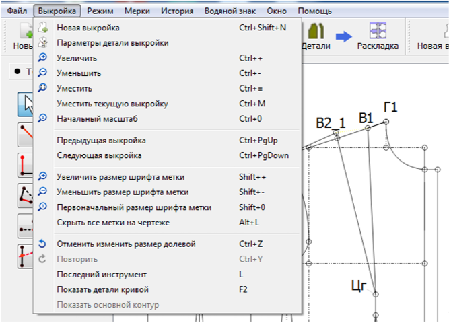
Task: Open the Окно menu
Action: (x=277, y=11)
